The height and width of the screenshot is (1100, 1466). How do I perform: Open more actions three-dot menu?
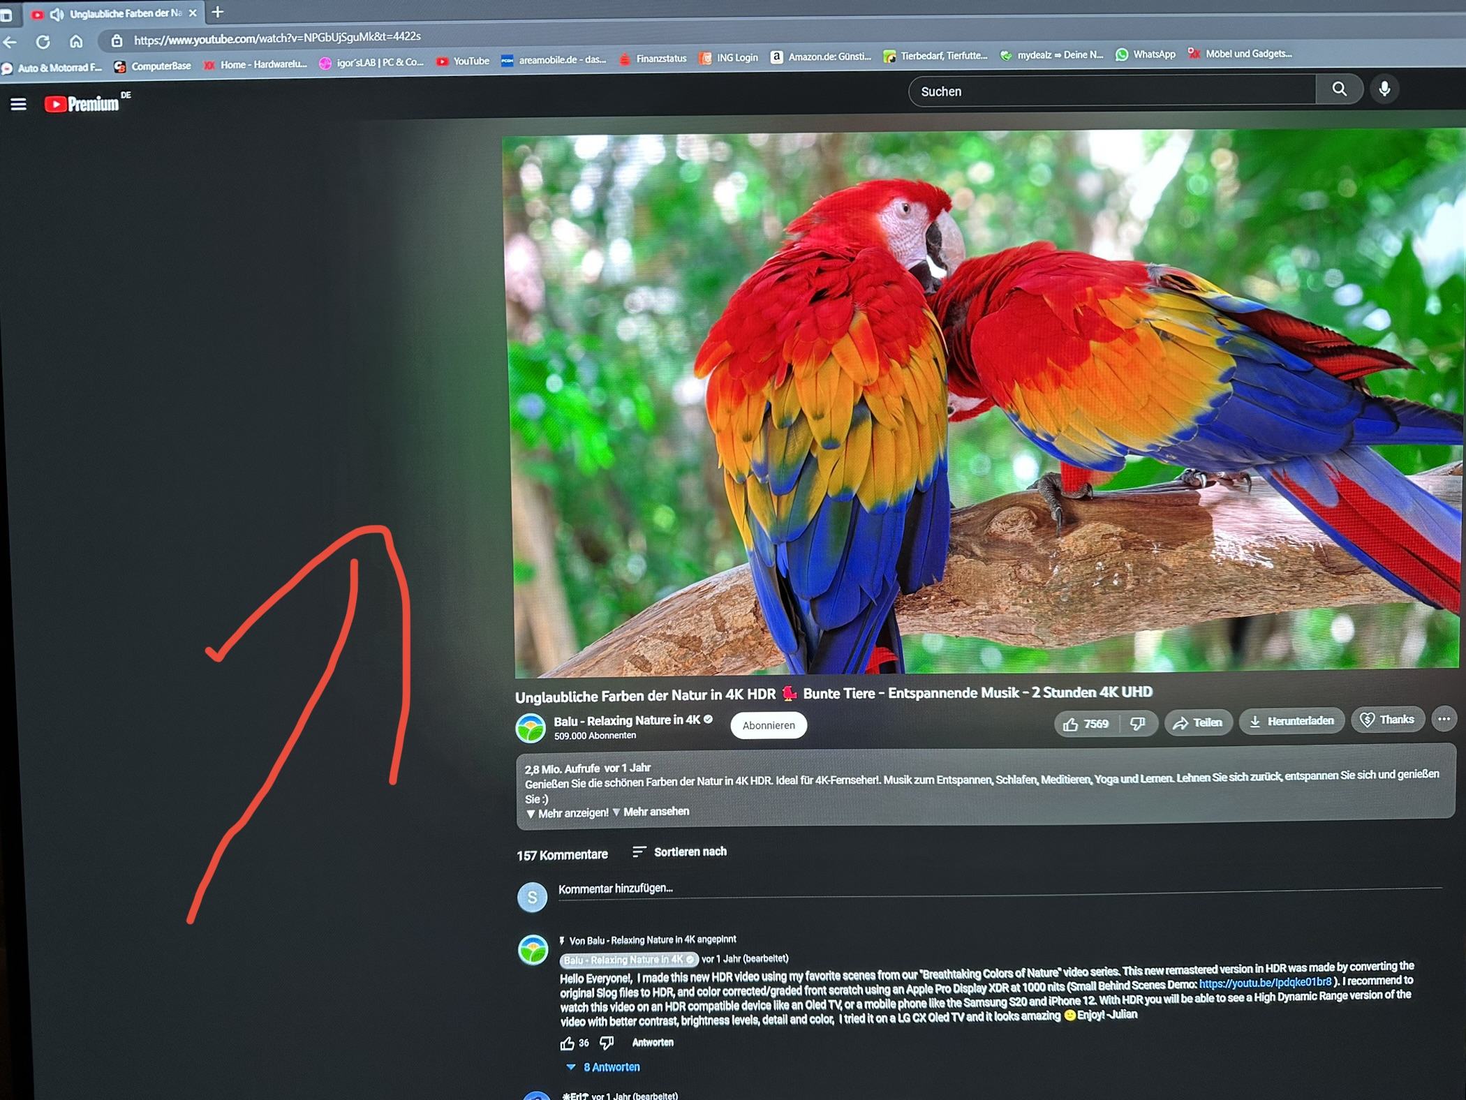coord(1443,719)
